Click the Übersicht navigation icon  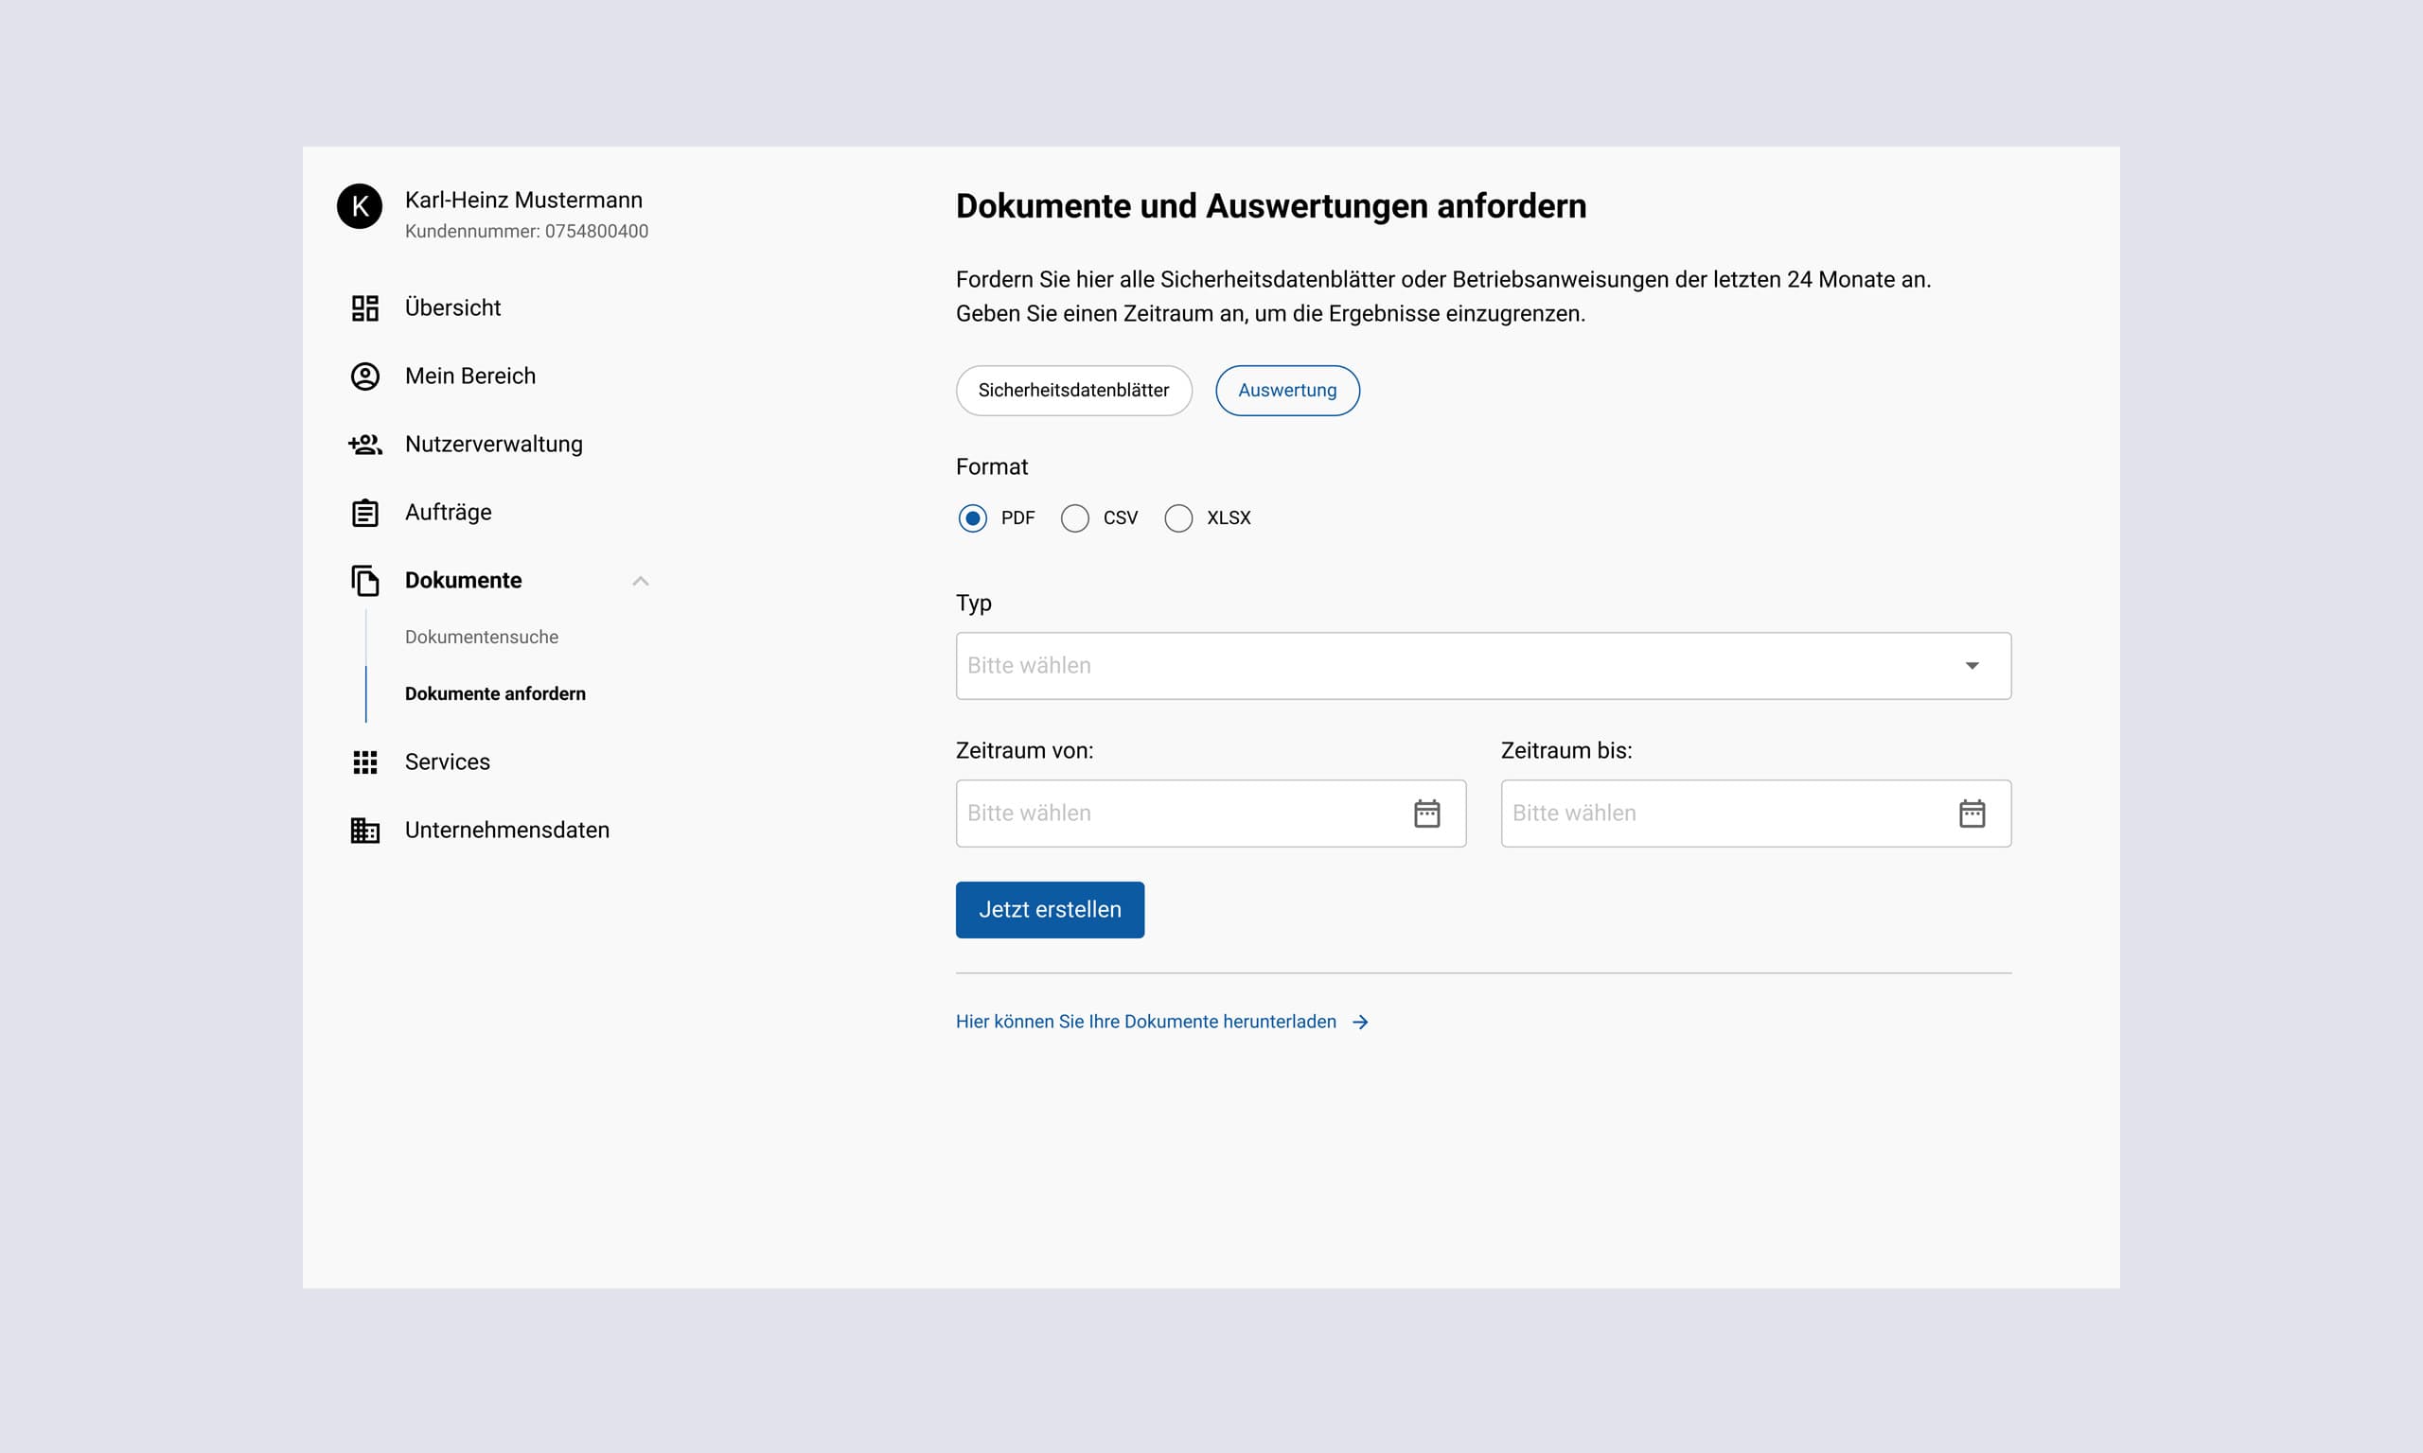pos(365,307)
